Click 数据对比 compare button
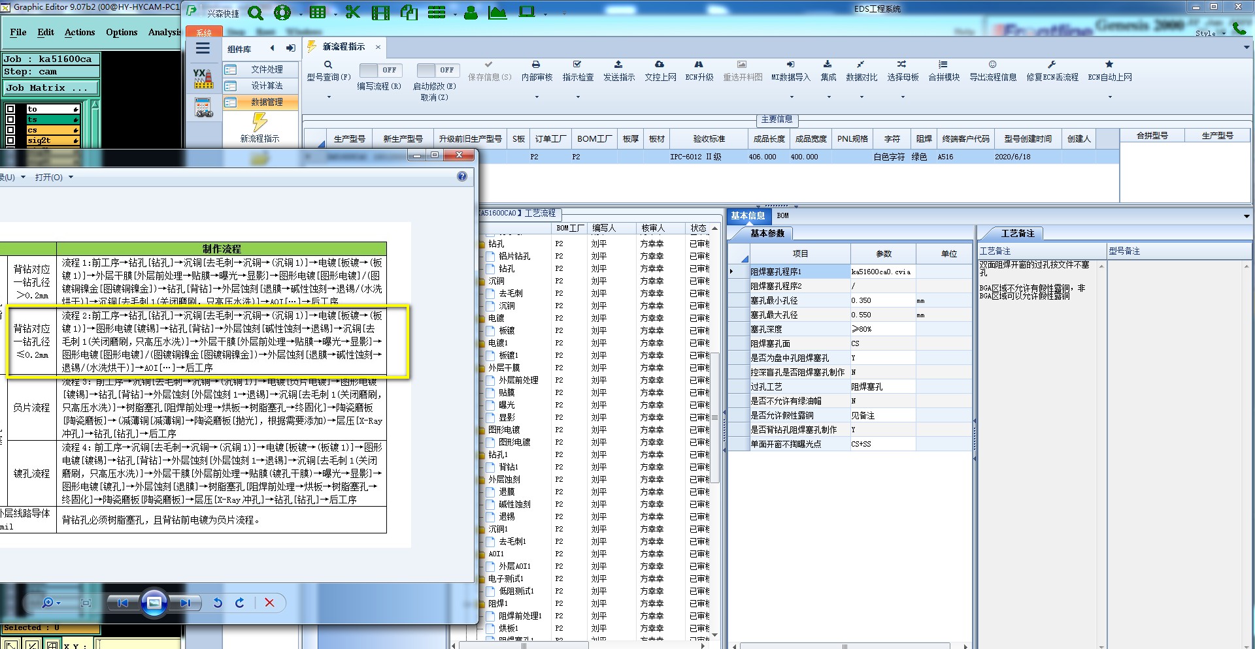The image size is (1255, 649). coord(862,71)
